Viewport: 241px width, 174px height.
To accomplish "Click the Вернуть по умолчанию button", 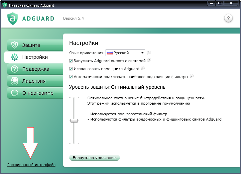I will click(94, 158).
